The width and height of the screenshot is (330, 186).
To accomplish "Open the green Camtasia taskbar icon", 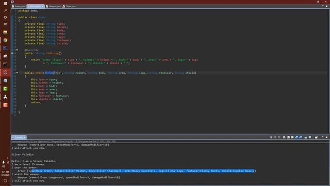I will [5, 89].
